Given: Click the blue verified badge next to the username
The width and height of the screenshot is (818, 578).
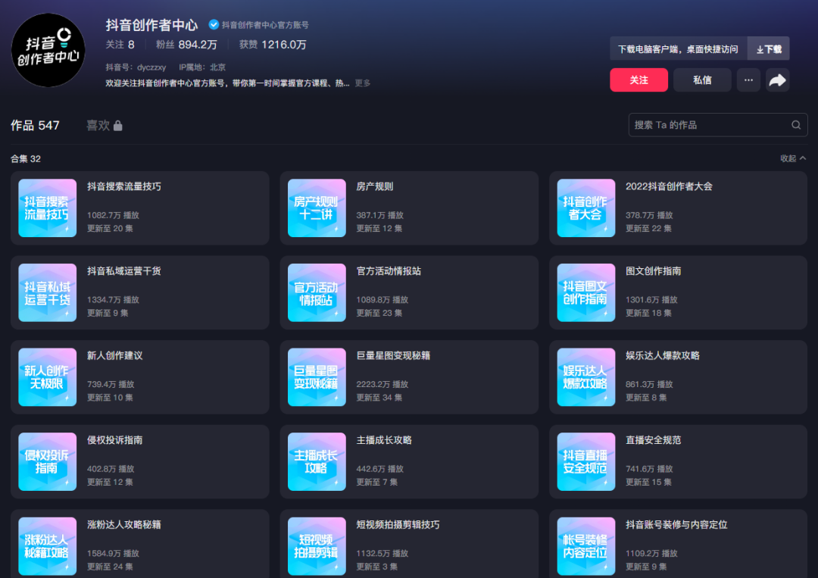Looking at the screenshot, I should [x=215, y=25].
